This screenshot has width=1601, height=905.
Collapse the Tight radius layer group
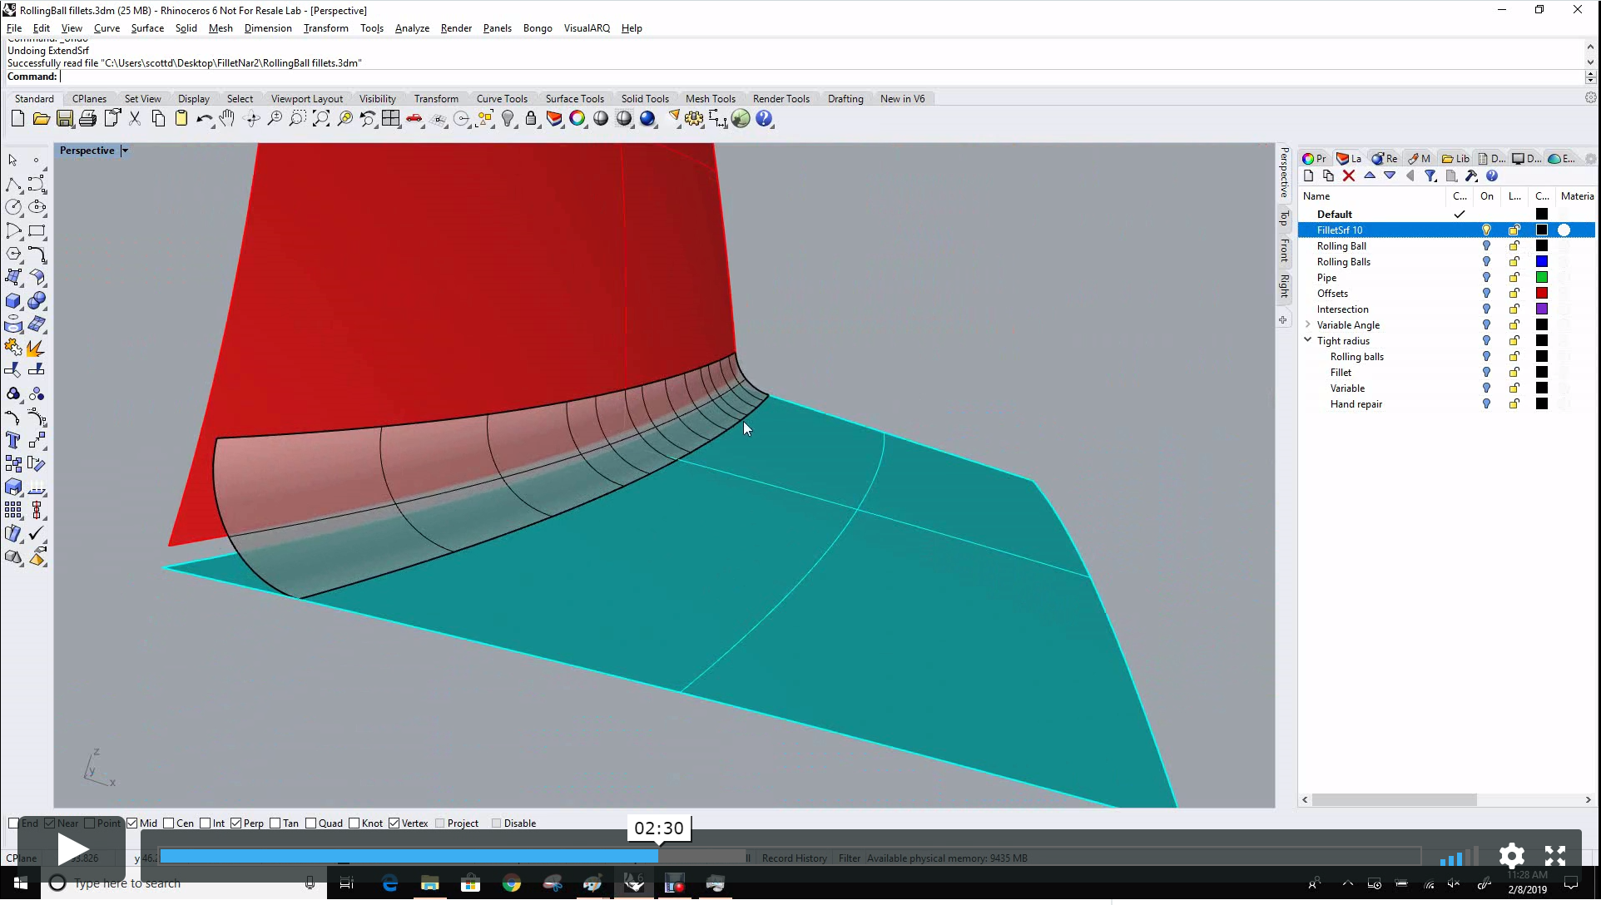(x=1308, y=340)
